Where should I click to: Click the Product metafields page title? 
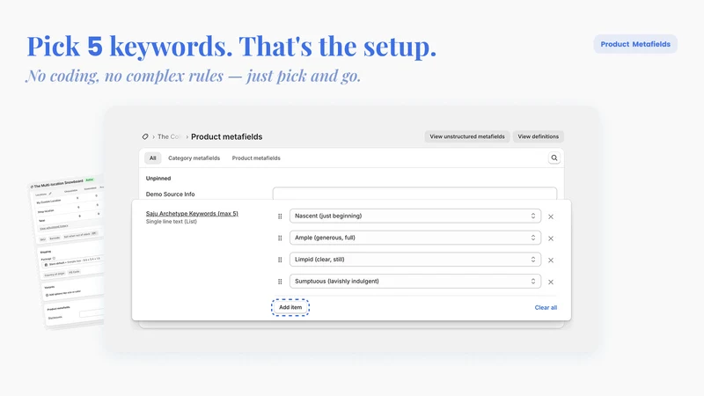click(x=227, y=136)
